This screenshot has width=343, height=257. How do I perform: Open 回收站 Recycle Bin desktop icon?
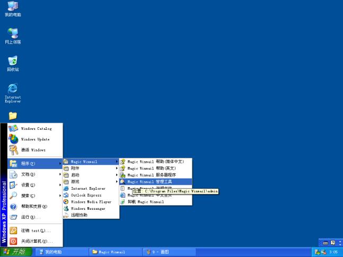13,64
